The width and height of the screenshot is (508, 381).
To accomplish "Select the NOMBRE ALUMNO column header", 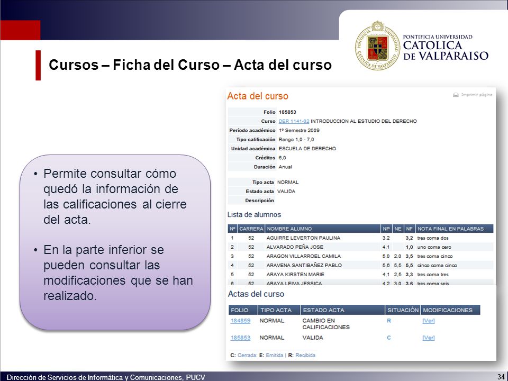I will pos(323,229).
